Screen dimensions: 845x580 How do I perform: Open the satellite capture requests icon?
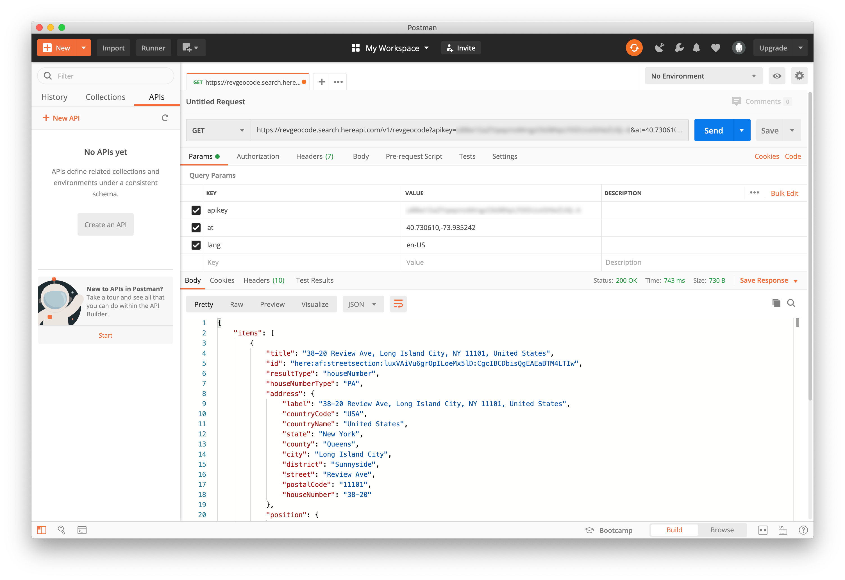click(x=659, y=48)
